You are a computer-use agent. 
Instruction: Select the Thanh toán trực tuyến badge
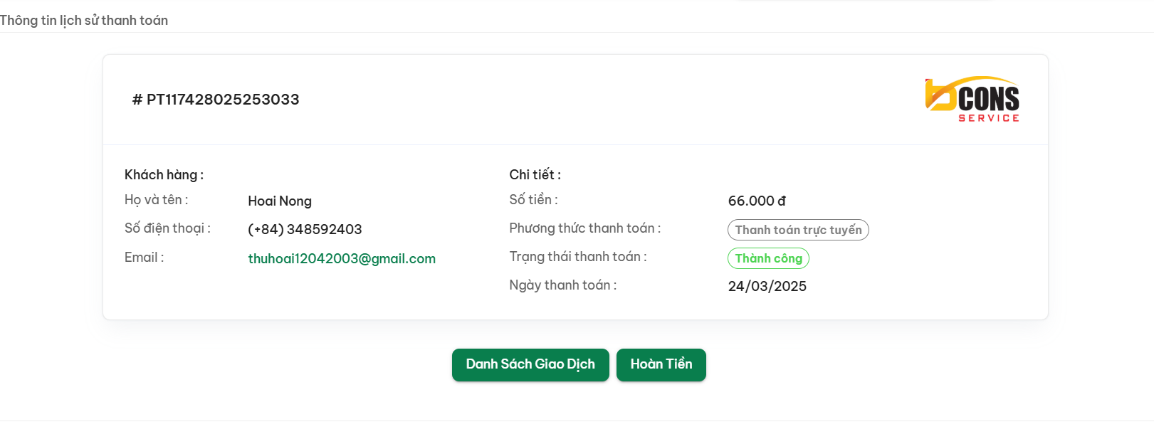(798, 230)
